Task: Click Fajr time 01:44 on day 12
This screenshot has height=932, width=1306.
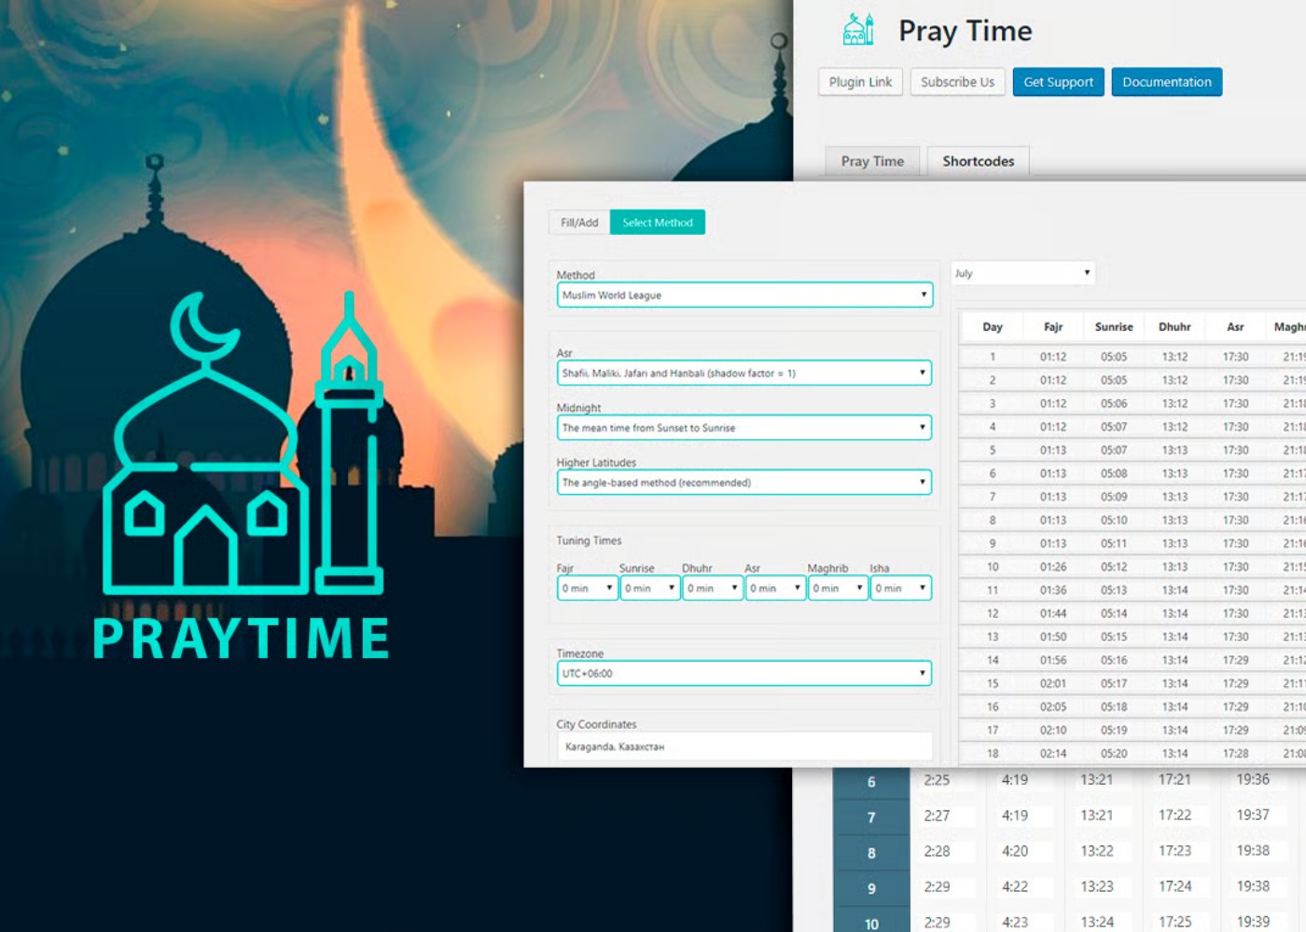Action: point(1053,613)
